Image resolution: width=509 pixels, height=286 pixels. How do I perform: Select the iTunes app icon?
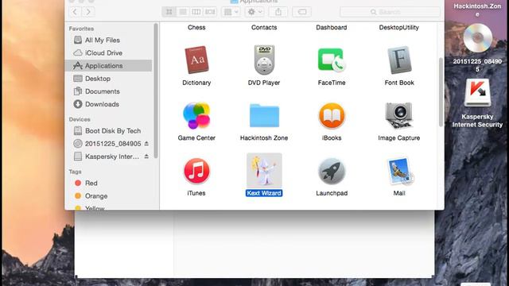(x=196, y=171)
